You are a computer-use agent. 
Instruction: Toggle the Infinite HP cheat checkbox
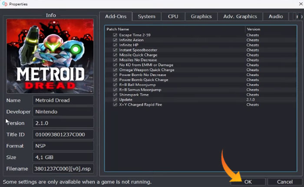pos(115,45)
